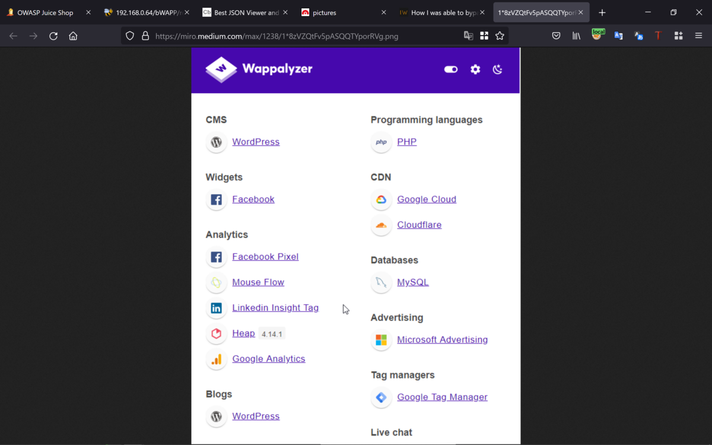Screen dimensions: 712x445
Task: Click the Tag managers heading
Action: 403,375
